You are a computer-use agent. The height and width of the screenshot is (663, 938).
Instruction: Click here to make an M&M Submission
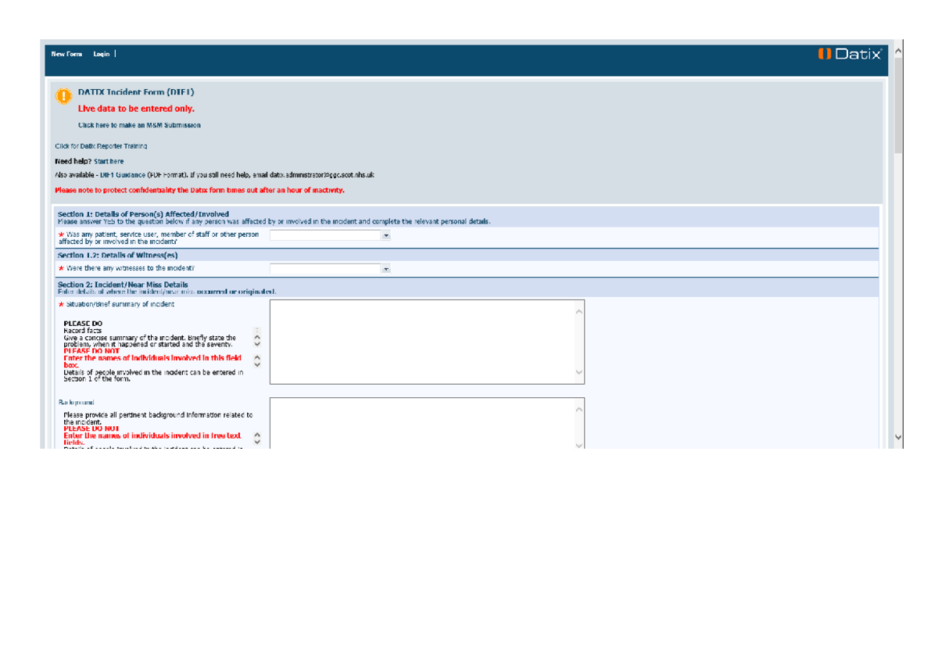click(x=139, y=125)
